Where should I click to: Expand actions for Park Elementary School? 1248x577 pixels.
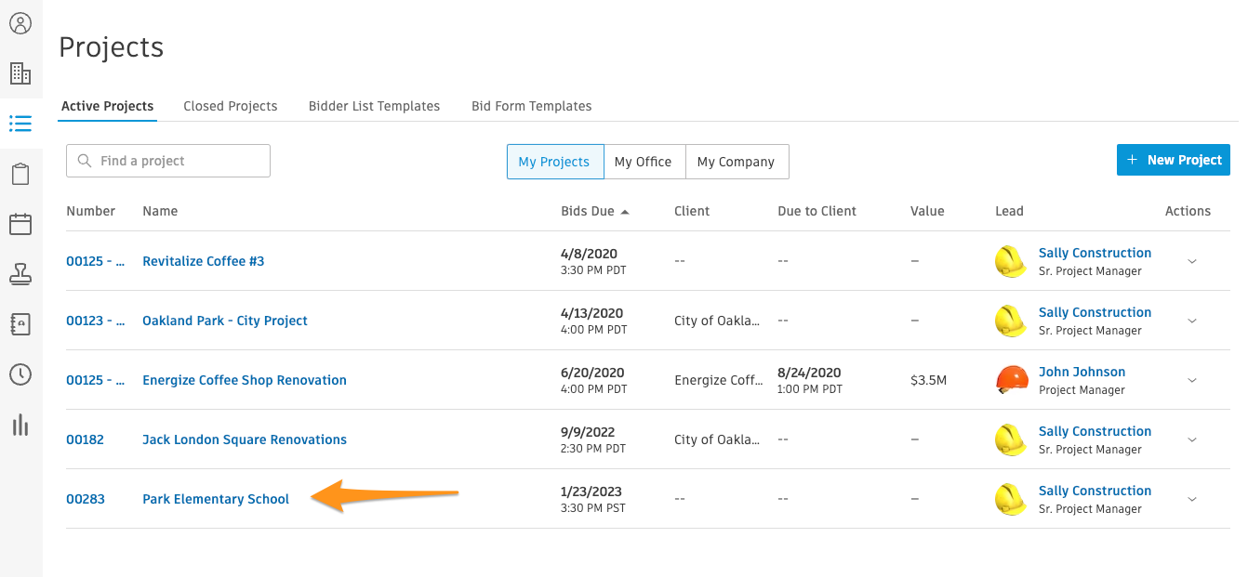1192,499
